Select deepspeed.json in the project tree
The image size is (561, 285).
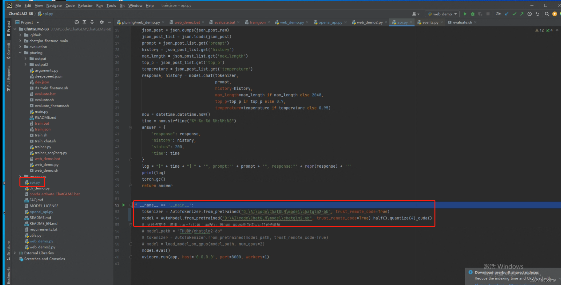click(x=48, y=76)
